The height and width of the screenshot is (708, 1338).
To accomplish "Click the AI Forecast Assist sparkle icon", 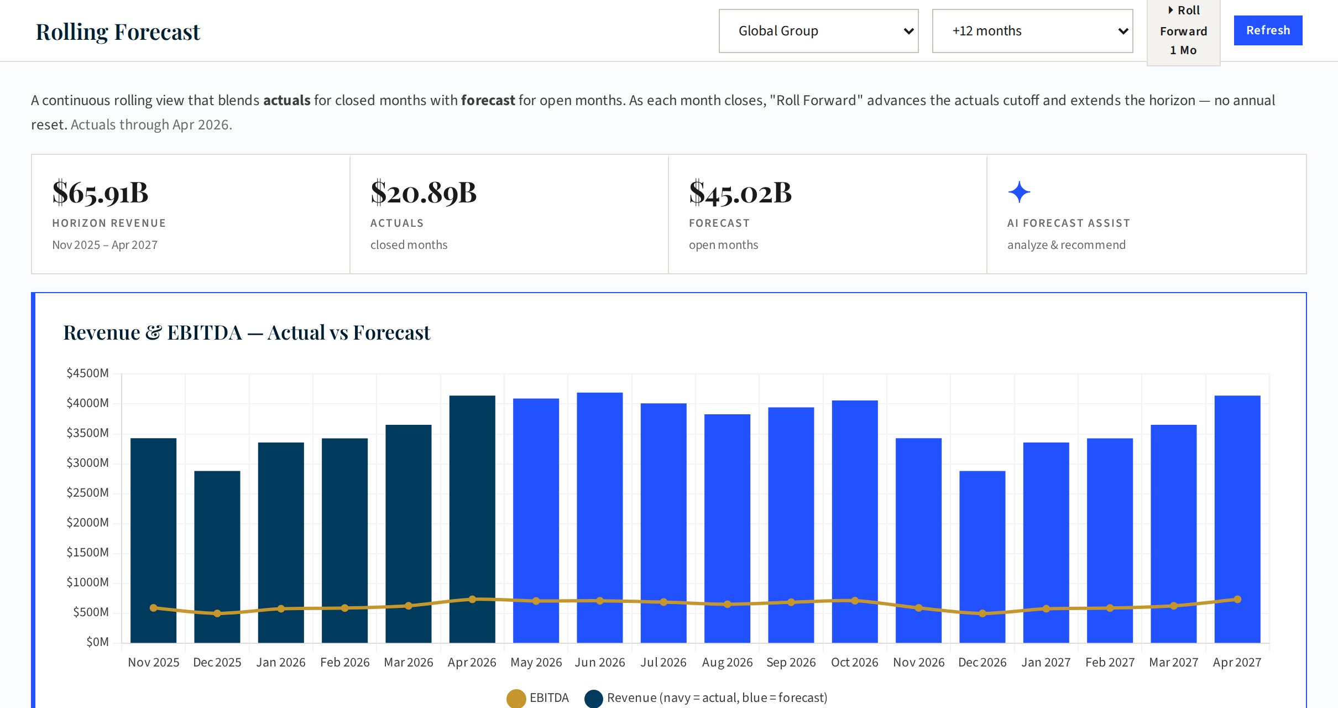I will point(1019,192).
